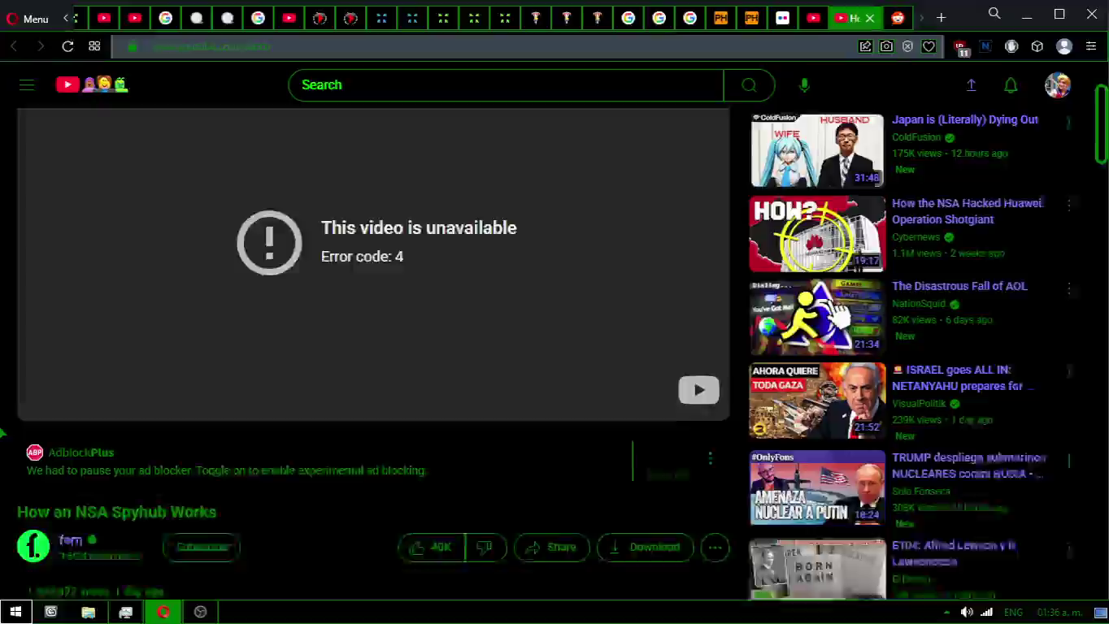Take a snapshot with the camera icon
This screenshot has width=1109, height=624.
(886, 46)
